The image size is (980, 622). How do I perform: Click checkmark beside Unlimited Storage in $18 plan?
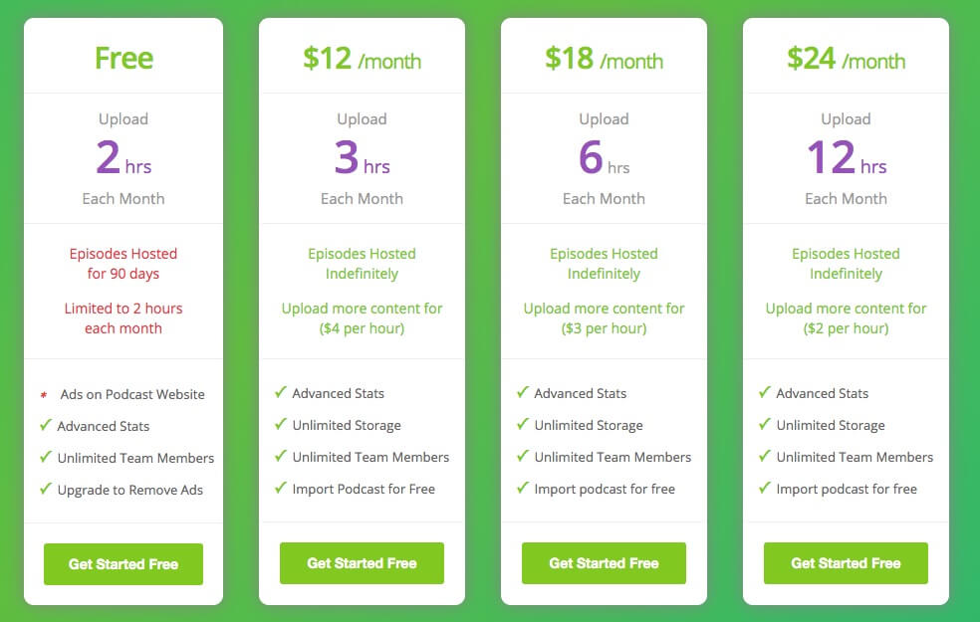[x=523, y=424]
